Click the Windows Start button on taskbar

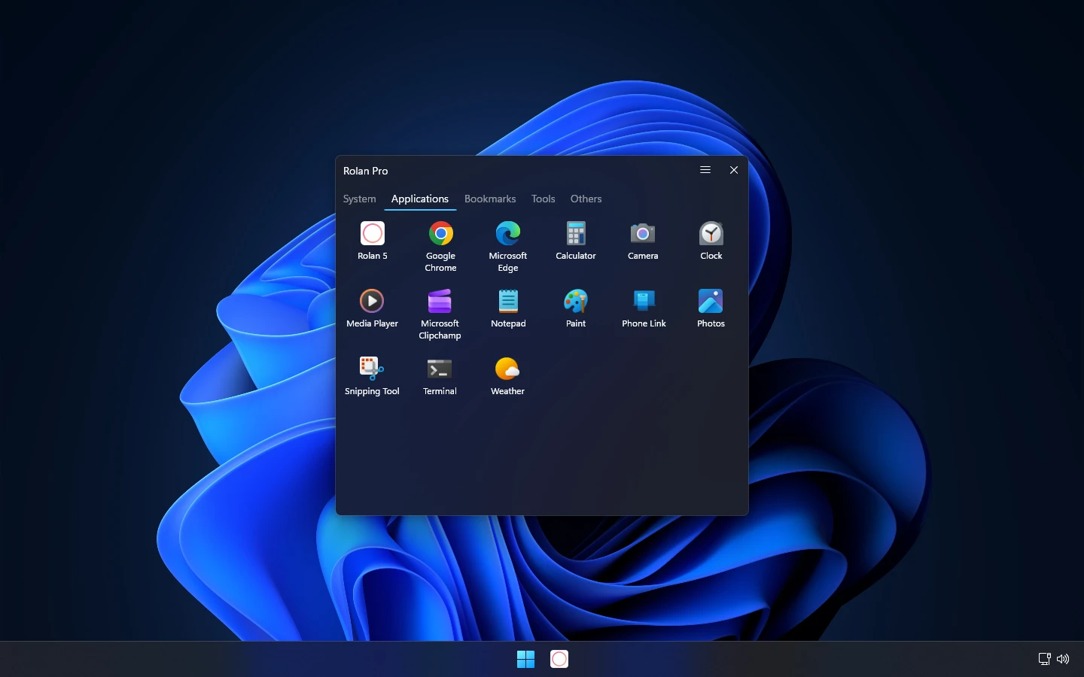tap(525, 660)
